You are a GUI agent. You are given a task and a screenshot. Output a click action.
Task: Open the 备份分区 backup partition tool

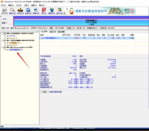point(60,11)
